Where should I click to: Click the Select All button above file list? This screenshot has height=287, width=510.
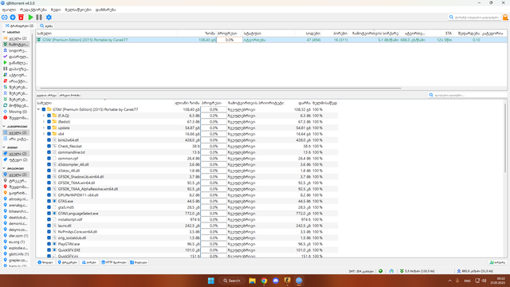pos(46,96)
